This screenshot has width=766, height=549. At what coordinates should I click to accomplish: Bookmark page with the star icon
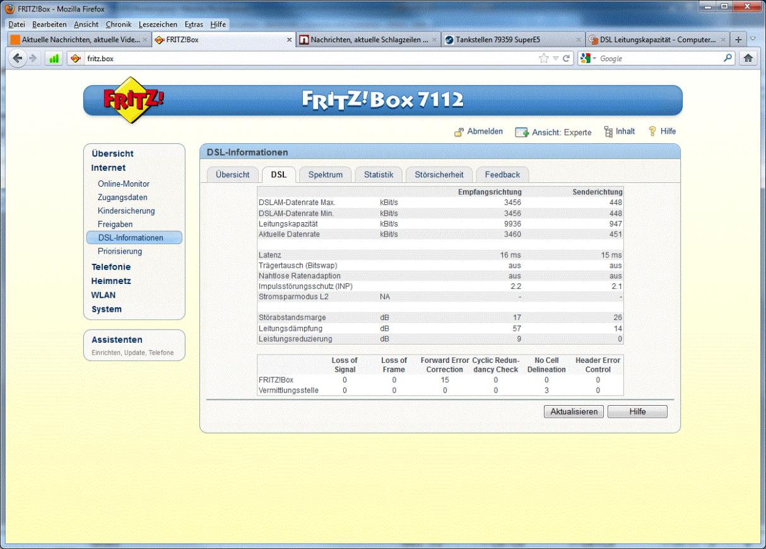point(544,59)
